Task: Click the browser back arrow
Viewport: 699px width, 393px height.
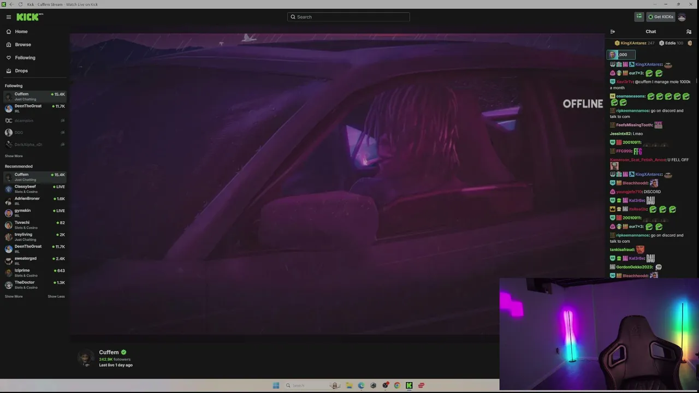Action: click(11, 4)
